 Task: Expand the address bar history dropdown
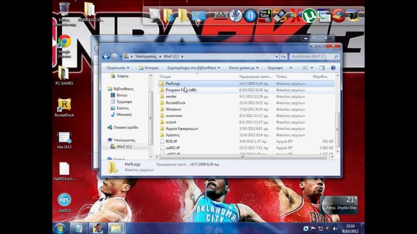pos(277,57)
